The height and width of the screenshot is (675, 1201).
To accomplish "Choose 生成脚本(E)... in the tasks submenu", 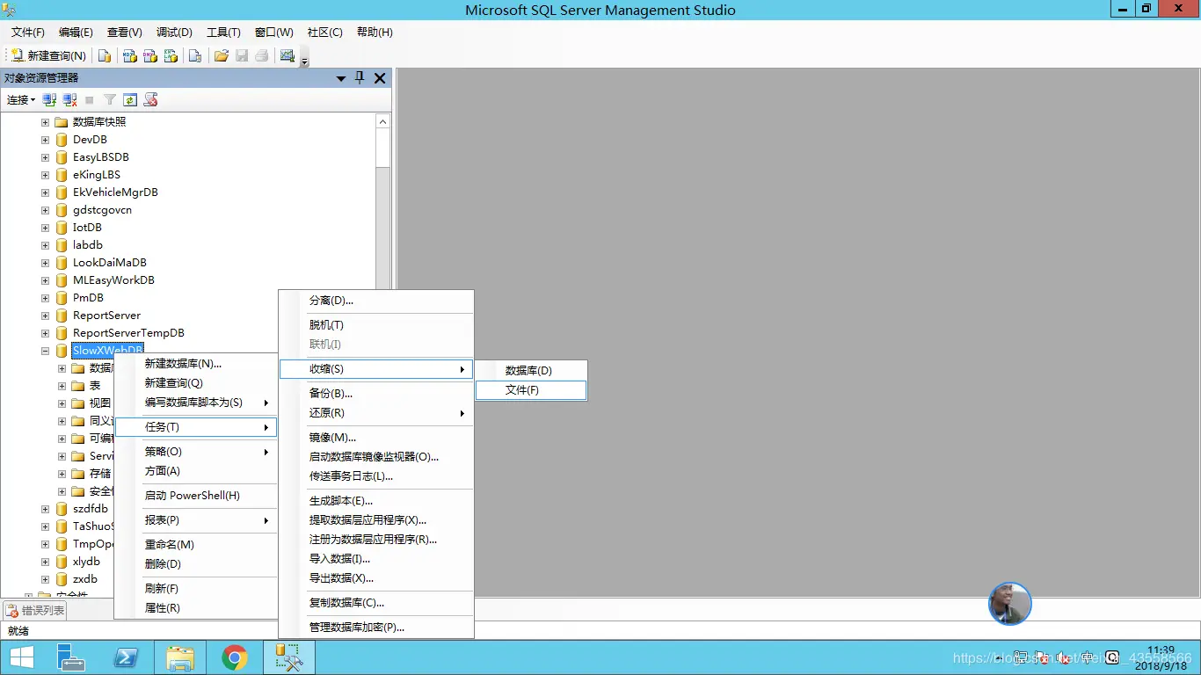I will 376,501.
